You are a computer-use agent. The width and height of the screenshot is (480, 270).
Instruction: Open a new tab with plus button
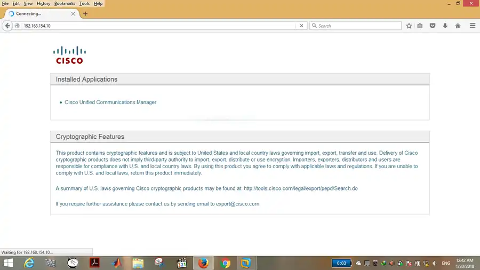pos(85,13)
